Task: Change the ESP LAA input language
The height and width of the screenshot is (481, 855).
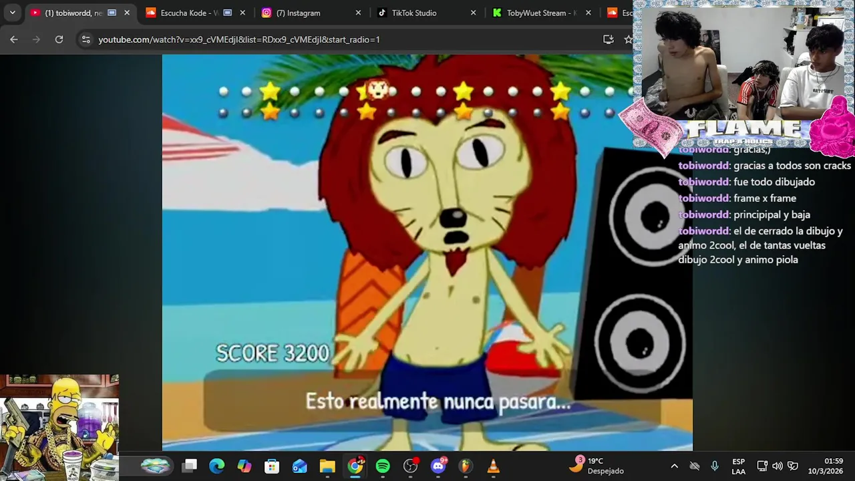Action: coord(738,466)
